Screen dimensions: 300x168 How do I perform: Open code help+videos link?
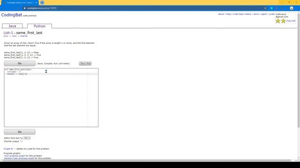pos(242,14)
